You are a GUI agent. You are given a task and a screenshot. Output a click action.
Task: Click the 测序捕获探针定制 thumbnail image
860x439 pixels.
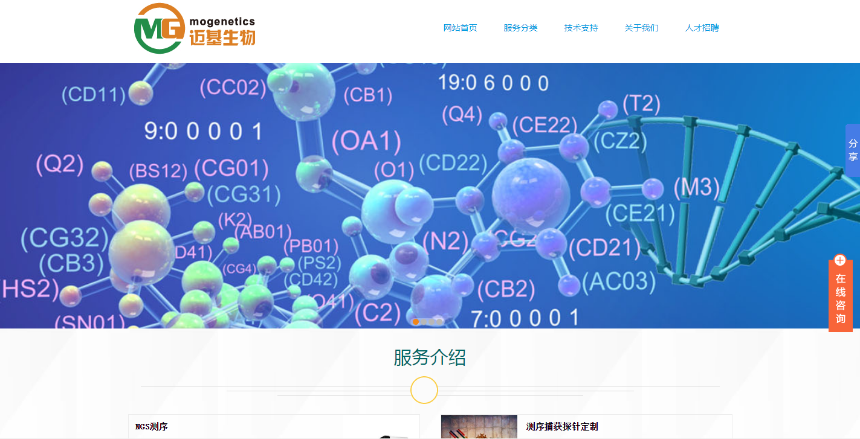click(479, 427)
